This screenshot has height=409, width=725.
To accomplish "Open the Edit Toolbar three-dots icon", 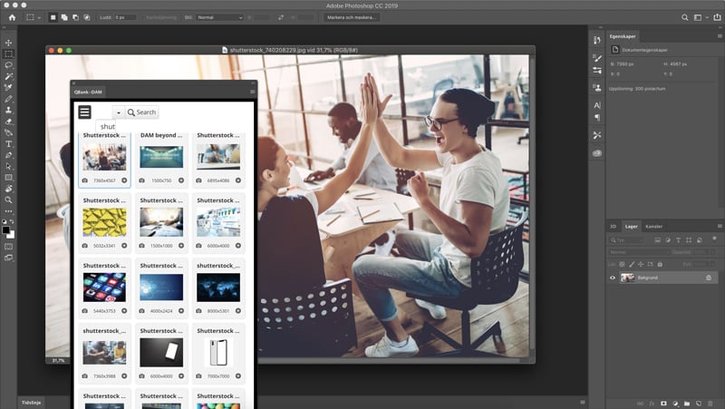I will tap(8, 211).
